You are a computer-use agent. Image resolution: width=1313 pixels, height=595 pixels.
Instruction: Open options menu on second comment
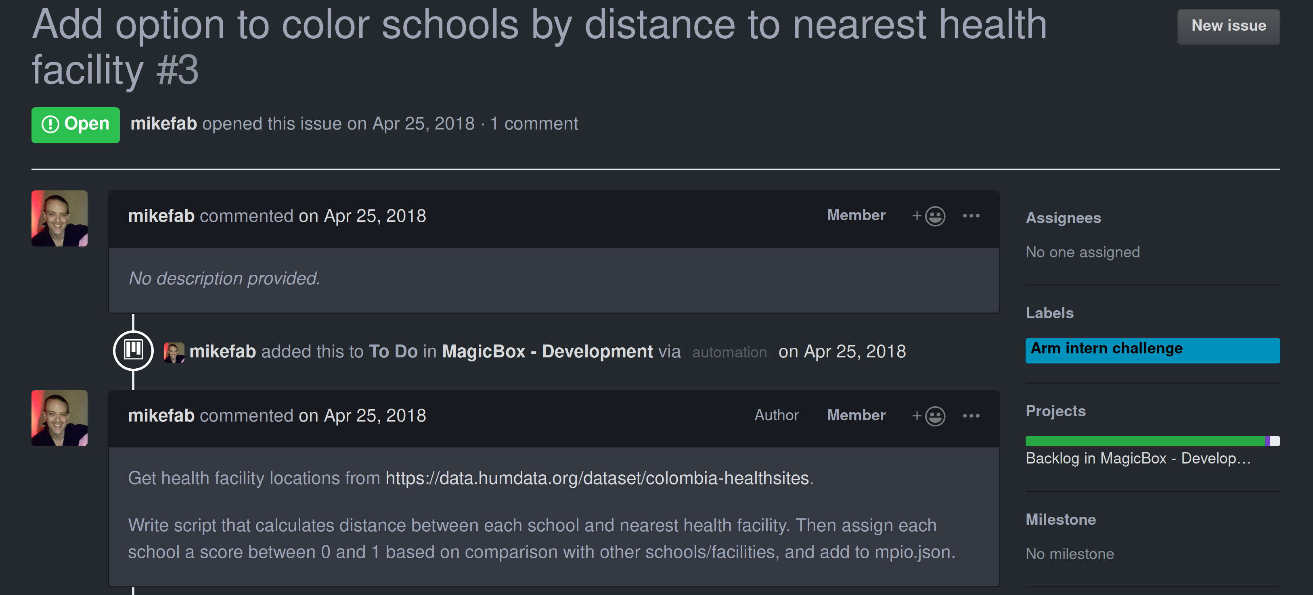pos(971,415)
